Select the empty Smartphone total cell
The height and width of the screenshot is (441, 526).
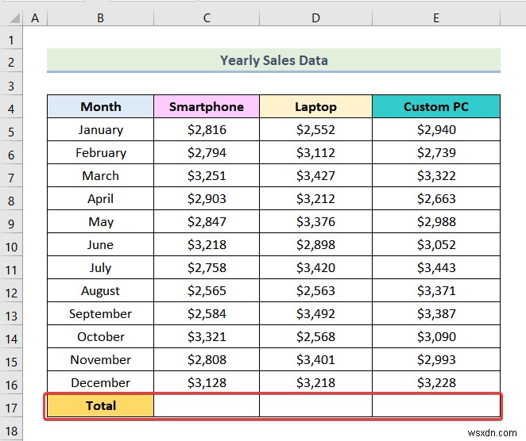[207, 406]
